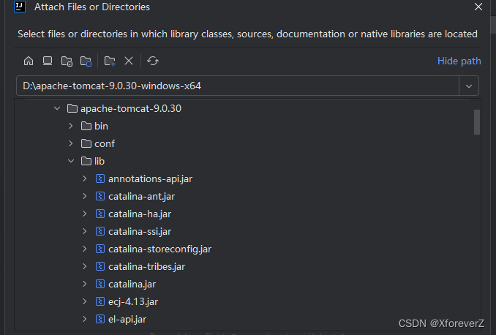Select catalina-storeconfig.jar file name
The width and height of the screenshot is (496, 335).
pyautogui.click(x=159, y=249)
